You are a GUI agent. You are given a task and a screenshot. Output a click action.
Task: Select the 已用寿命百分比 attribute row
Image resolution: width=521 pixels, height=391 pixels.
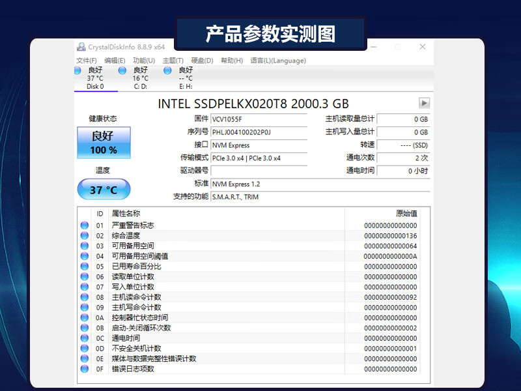pyautogui.click(x=249, y=267)
